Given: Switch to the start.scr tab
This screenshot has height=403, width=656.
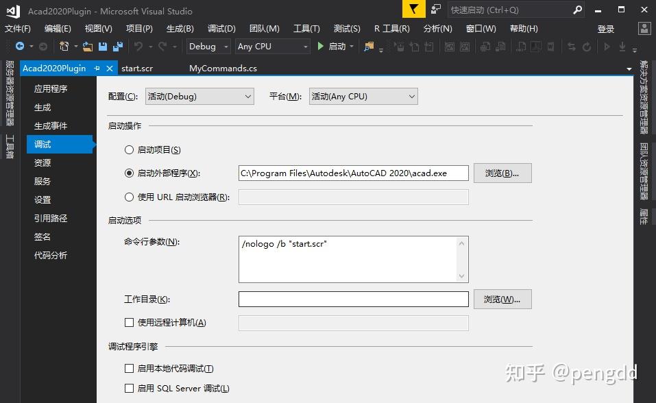Looking at the screenshot, I should [137, 68].
